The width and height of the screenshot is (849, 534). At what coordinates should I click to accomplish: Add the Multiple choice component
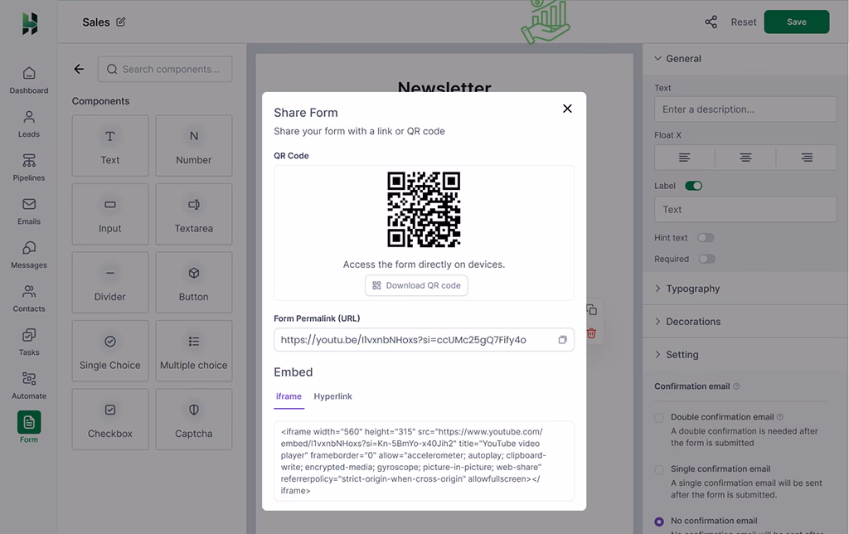pos(194,351)
